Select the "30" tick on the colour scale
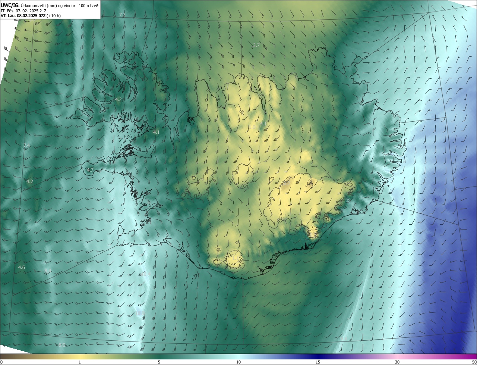The height and width of the screenshot is (365, 477). tap(397, 362)
